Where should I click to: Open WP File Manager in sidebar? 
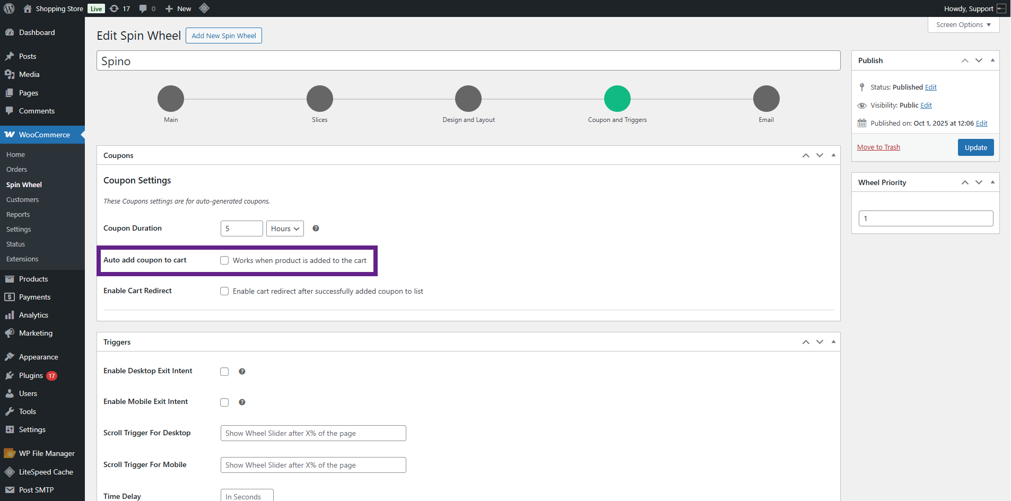pyautogui.click(x=47, y=453)
